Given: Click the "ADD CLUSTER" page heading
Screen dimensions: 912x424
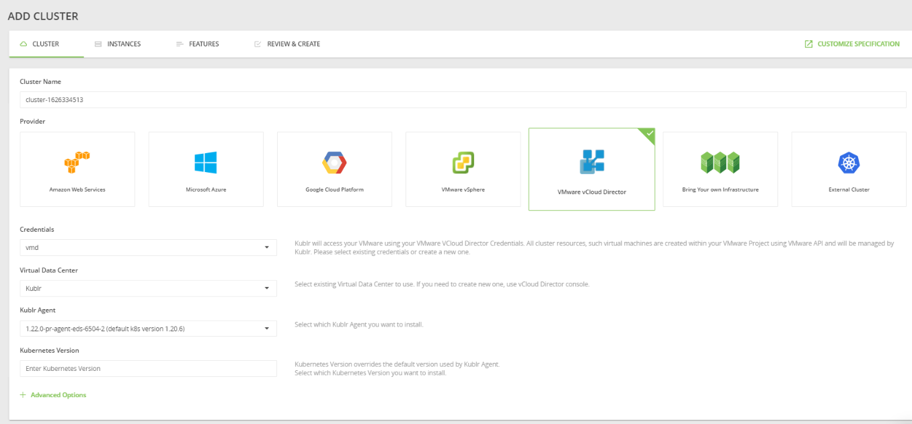Looking at the screenshot, I should point(43,15).
